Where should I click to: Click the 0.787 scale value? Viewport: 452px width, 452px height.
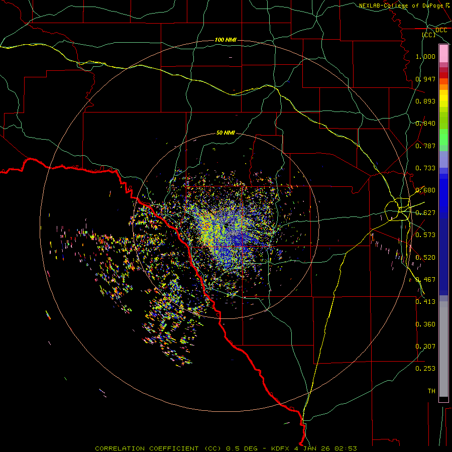tap(425, 146)
